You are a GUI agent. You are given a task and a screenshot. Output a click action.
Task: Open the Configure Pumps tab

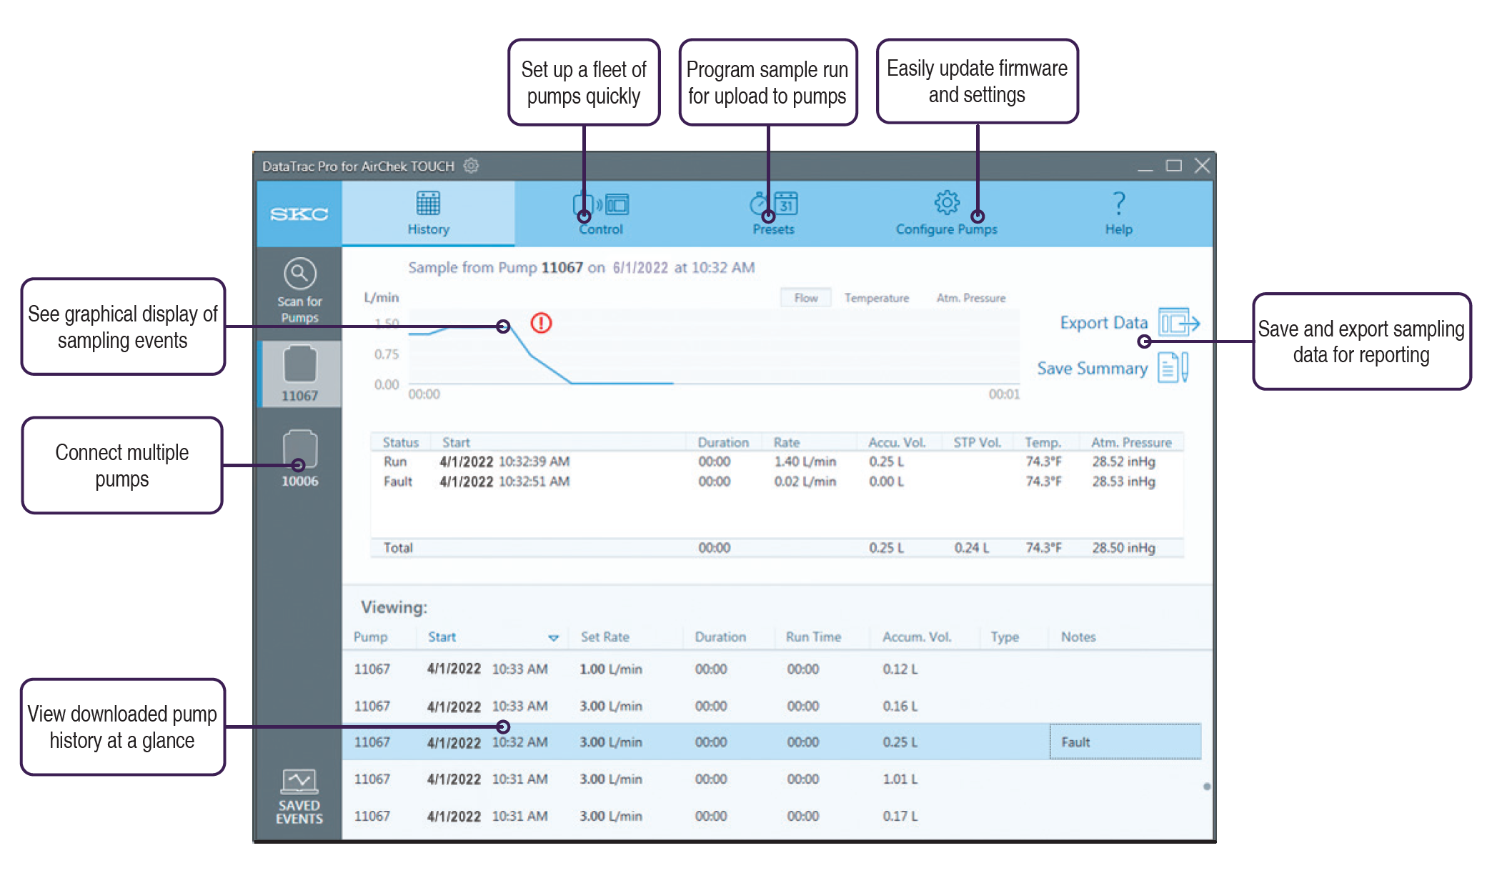[x=946, y=214]
